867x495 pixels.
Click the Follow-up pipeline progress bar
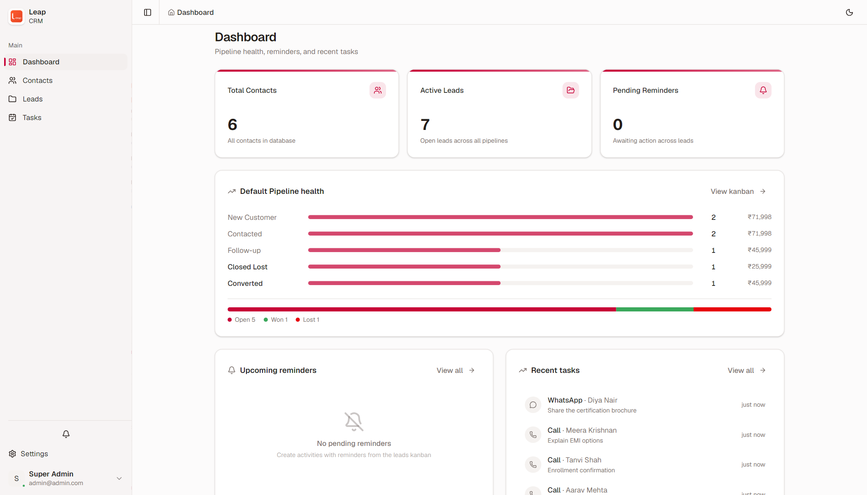click(x=500, y=250)
